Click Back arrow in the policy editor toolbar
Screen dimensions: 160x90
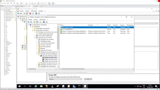pyautogui.click(x=28, y=22)
